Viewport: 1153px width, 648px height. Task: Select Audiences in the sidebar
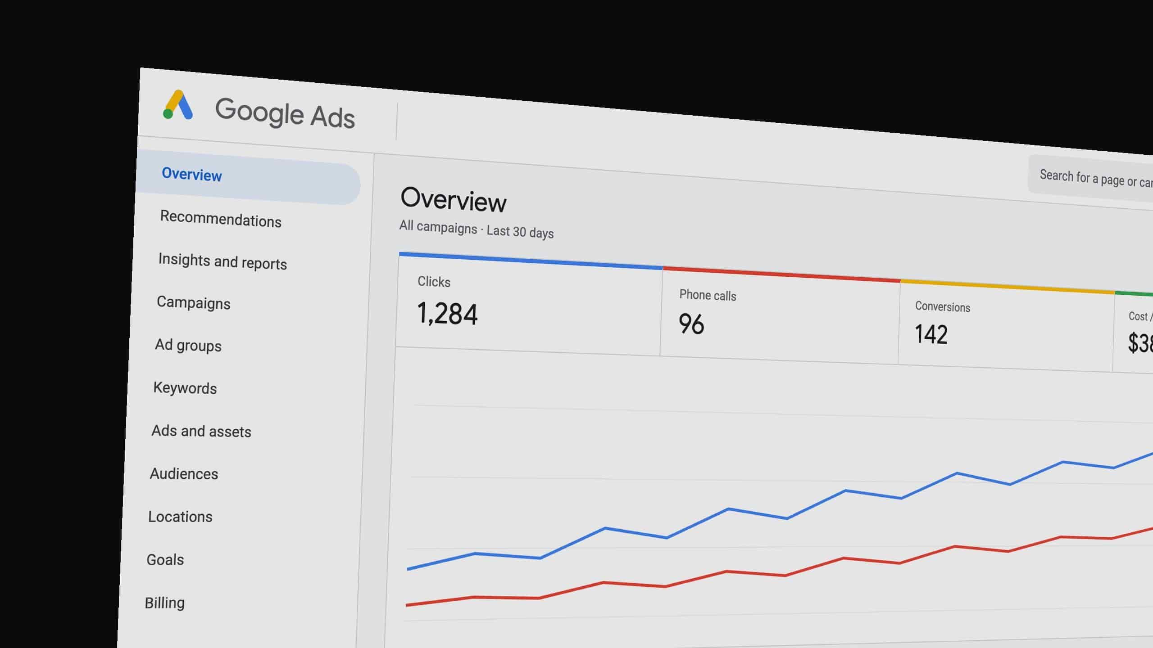coord(184,474)
